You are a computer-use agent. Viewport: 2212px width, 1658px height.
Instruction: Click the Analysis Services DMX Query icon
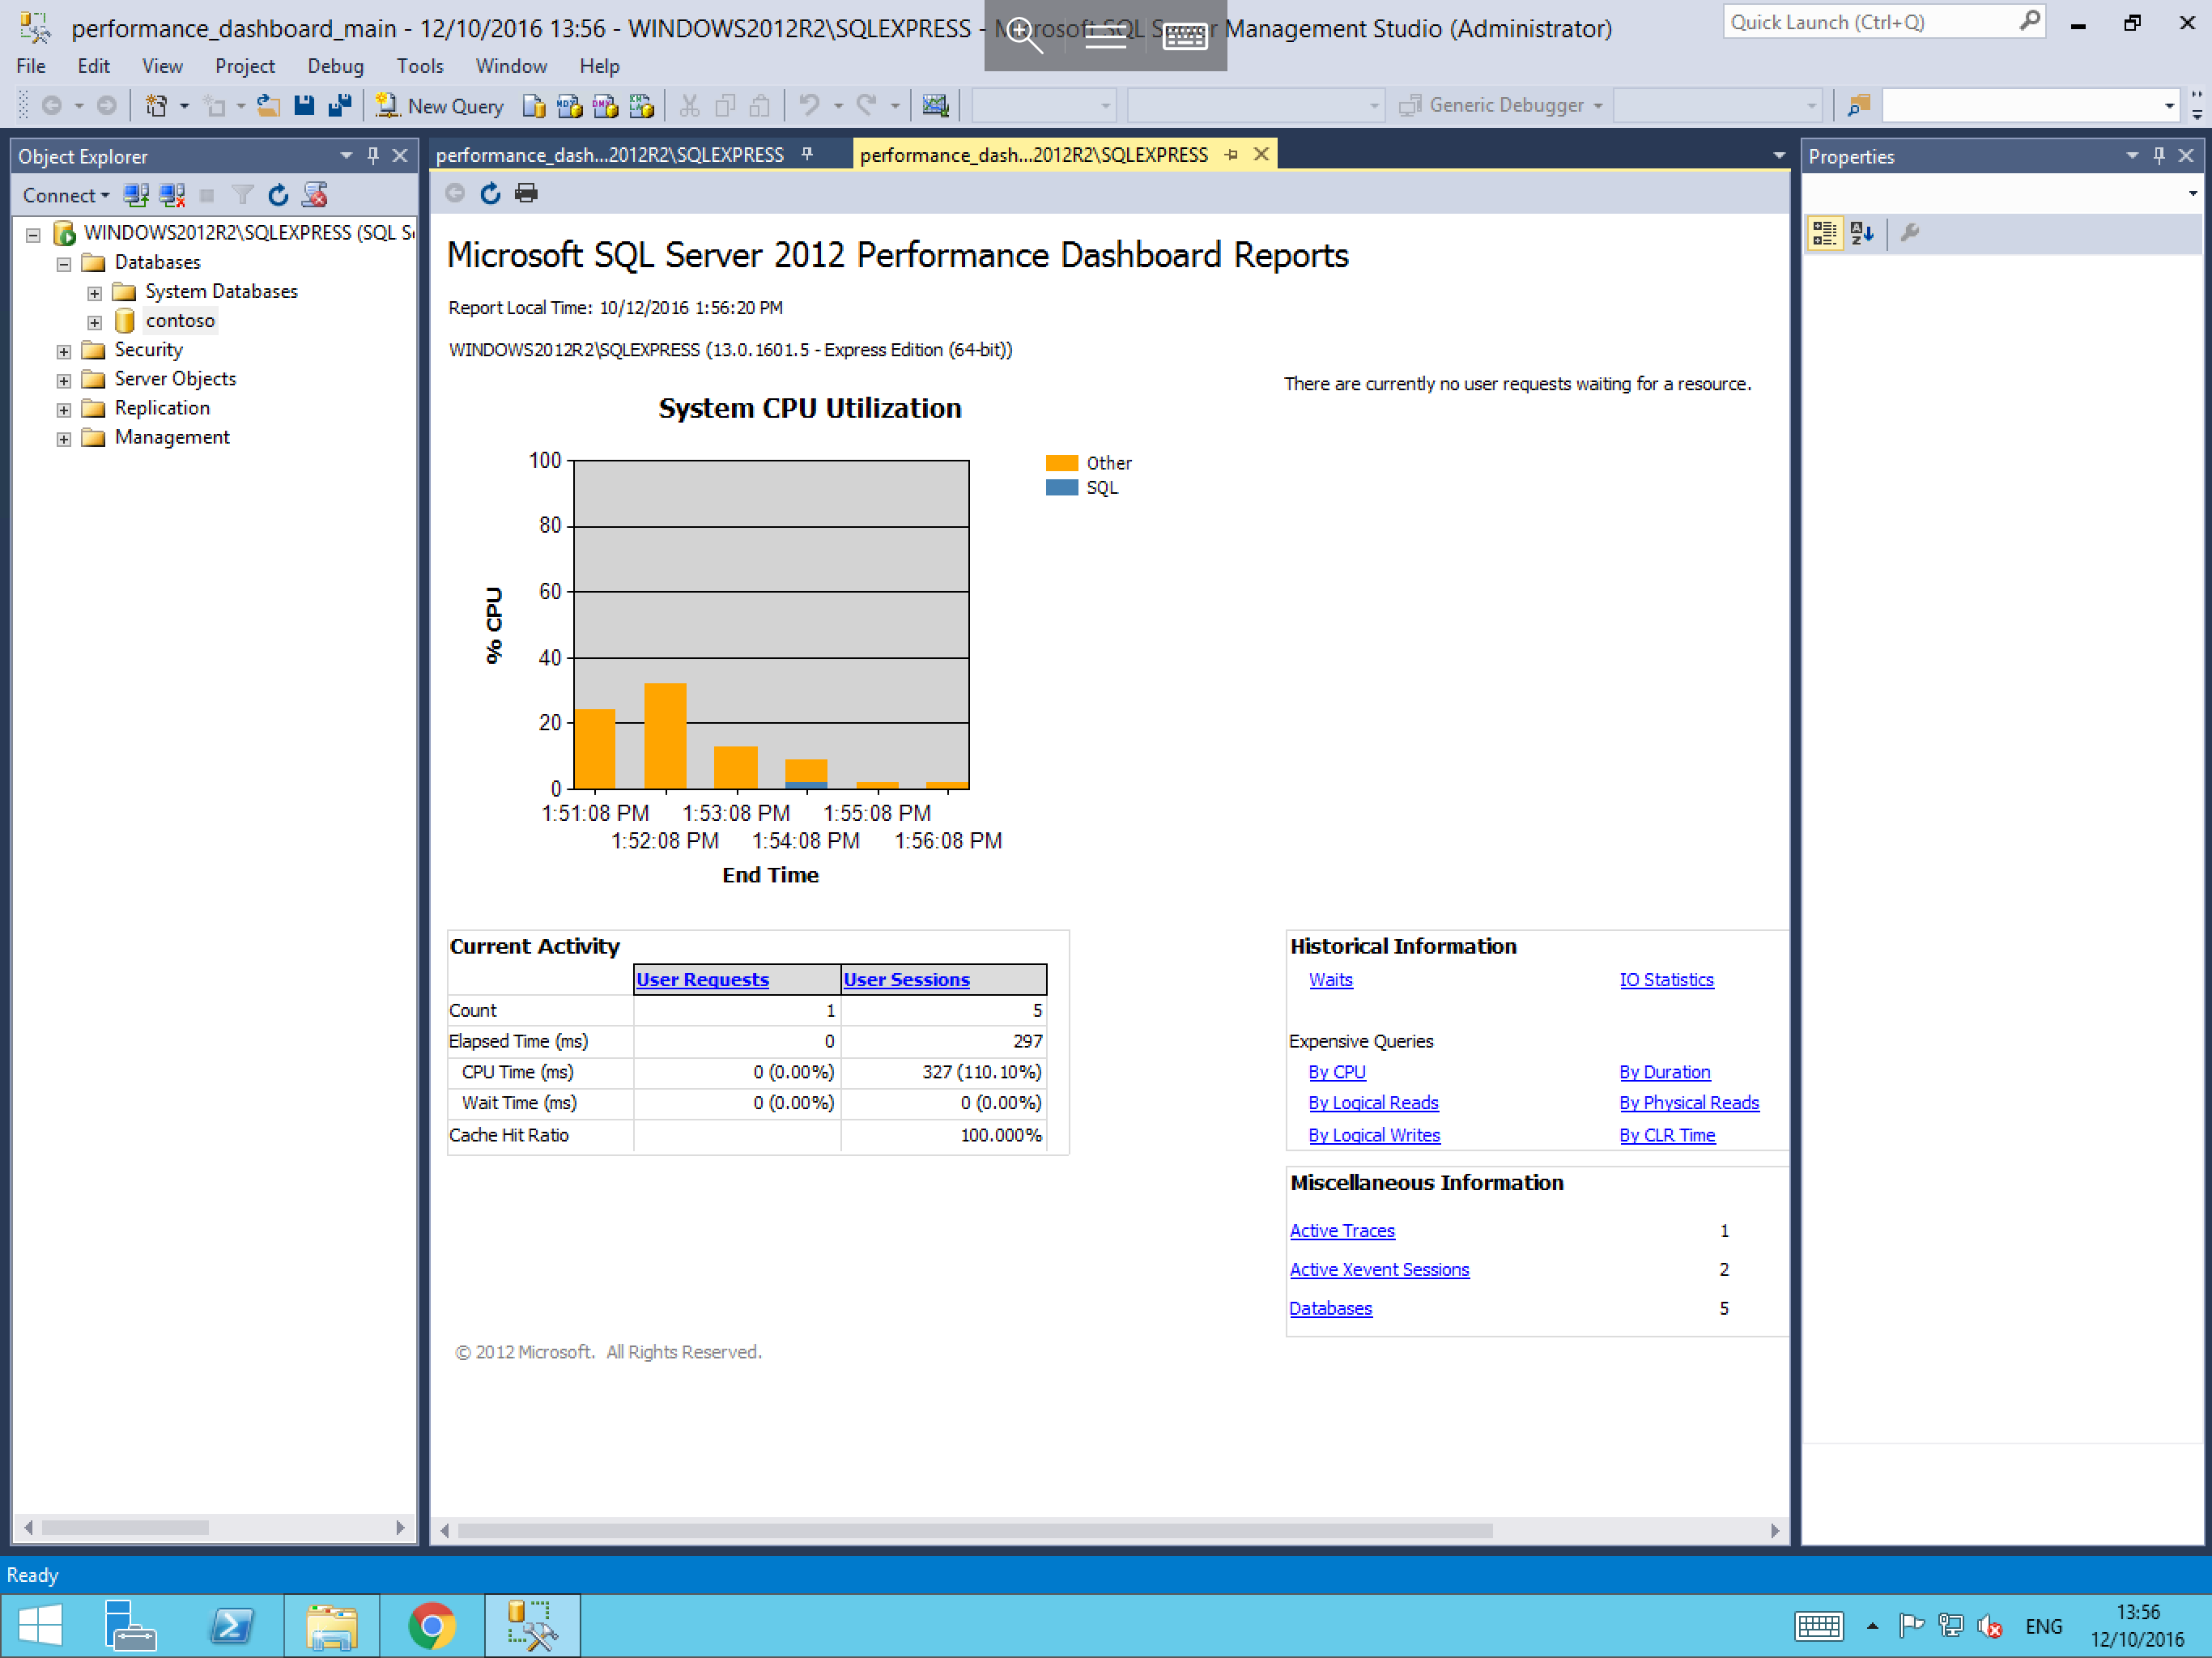pyautogui.click(x=605, y=106)
